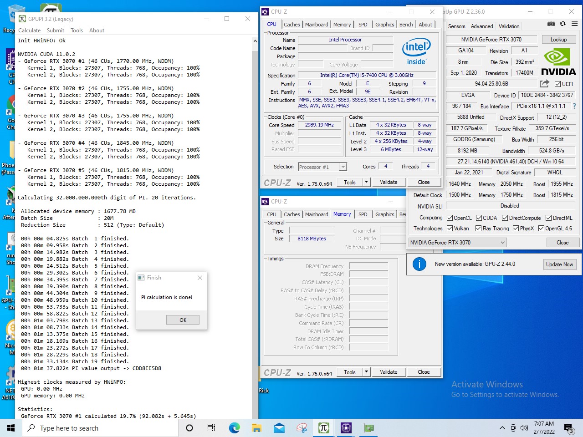Toggle the PhysX checkbox
Viewport: 583px width, 437px height.
click(516, 229)
